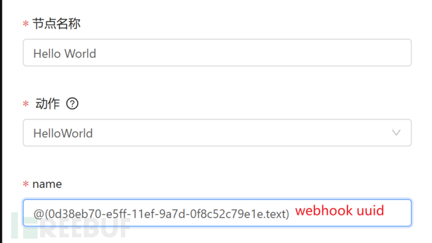Place the cursor on the Hello World text

click(64, 53)
